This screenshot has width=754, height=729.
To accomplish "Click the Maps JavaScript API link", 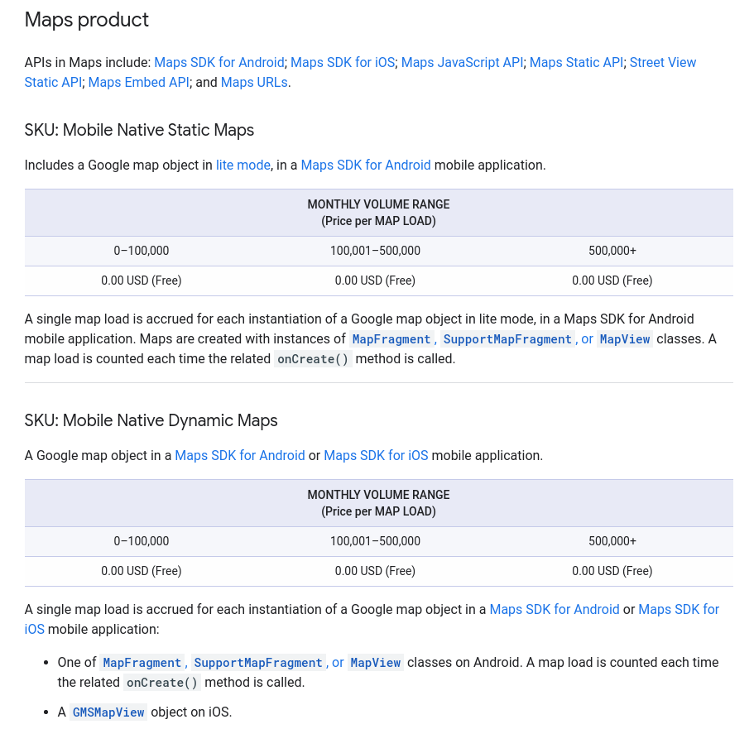I will click(462, 63).
